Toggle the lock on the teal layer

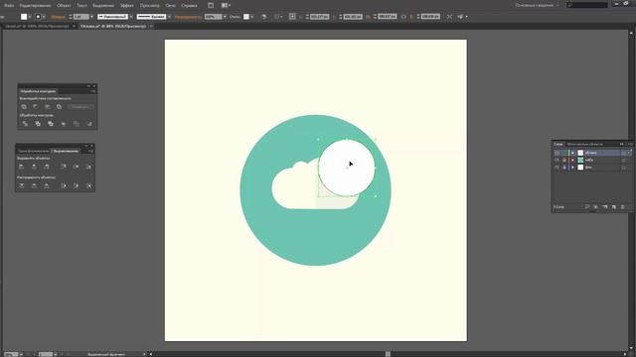[564, 160]
